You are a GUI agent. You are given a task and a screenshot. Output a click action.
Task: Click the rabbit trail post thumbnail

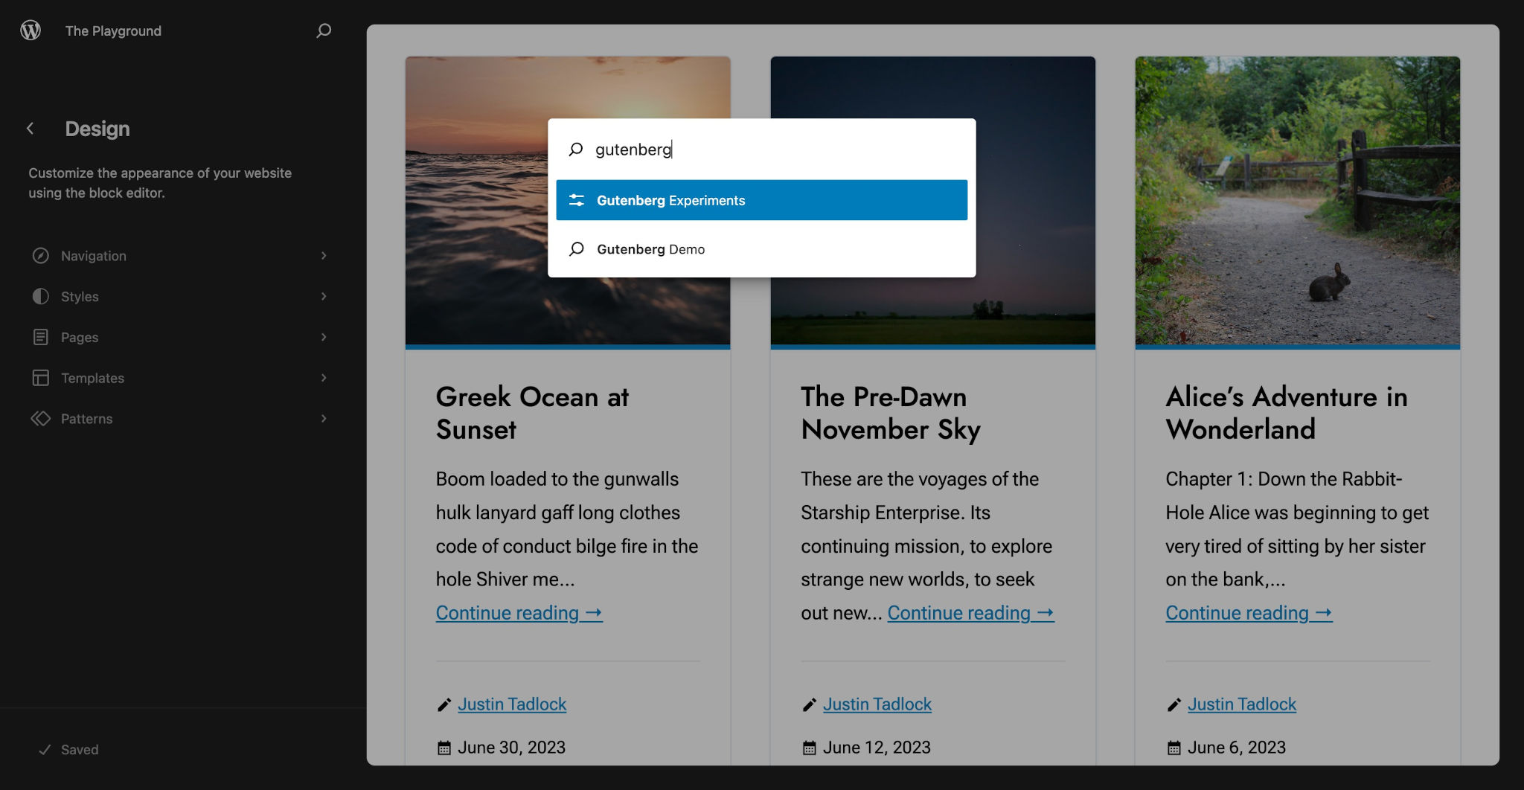(x=1297, y=201)
